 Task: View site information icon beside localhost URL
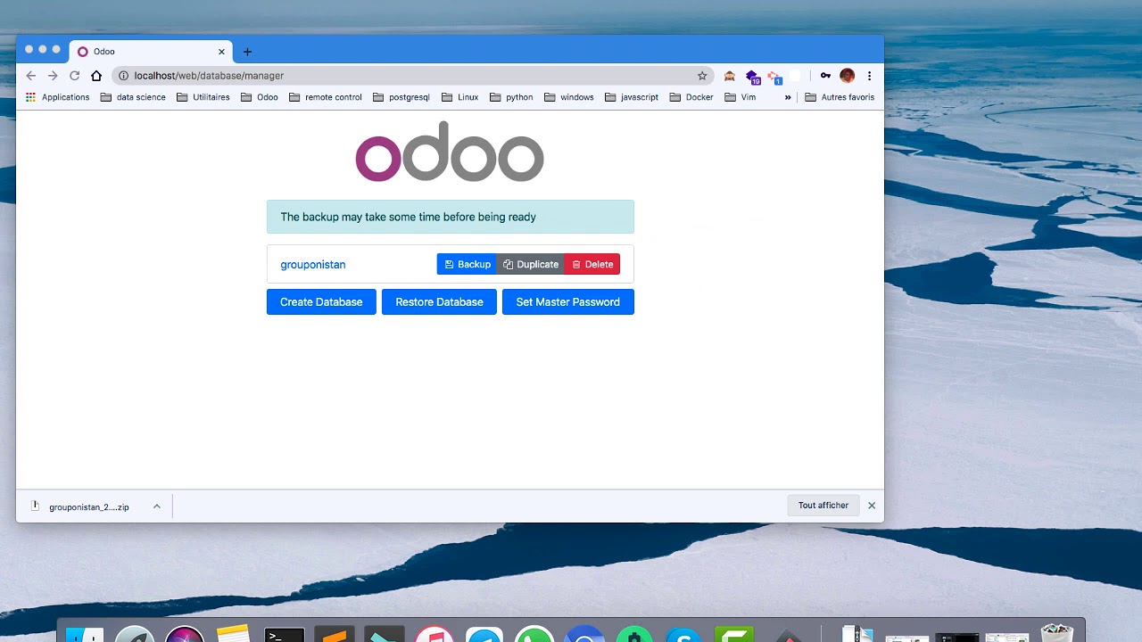click(123, 76)
